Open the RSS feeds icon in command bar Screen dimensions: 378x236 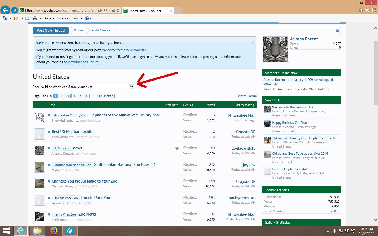(x=16, y=18)
